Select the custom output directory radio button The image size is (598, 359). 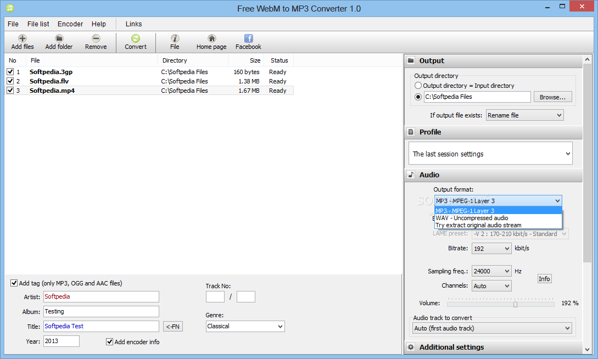click(x=418, y=97)
